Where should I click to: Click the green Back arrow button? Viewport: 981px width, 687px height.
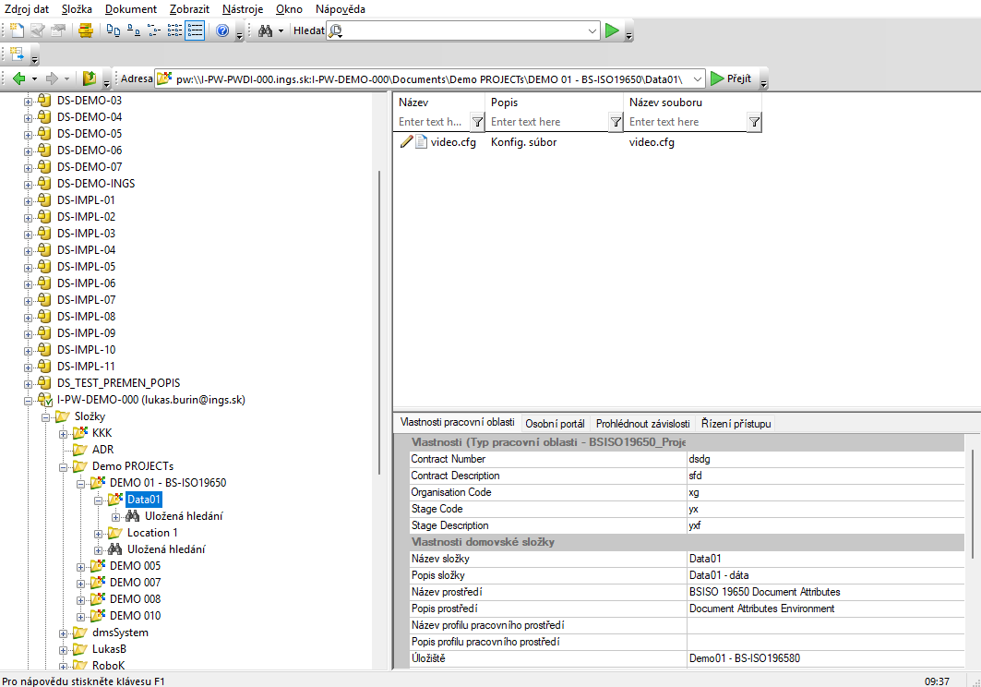click(18, 78)
